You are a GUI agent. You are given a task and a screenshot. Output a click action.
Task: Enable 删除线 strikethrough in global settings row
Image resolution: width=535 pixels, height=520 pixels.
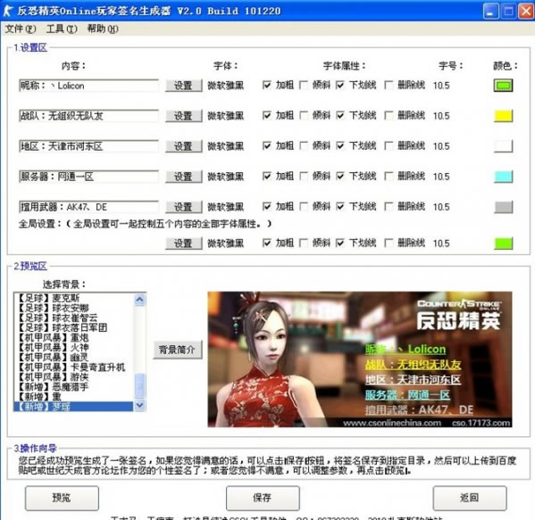tap(389, 243)
